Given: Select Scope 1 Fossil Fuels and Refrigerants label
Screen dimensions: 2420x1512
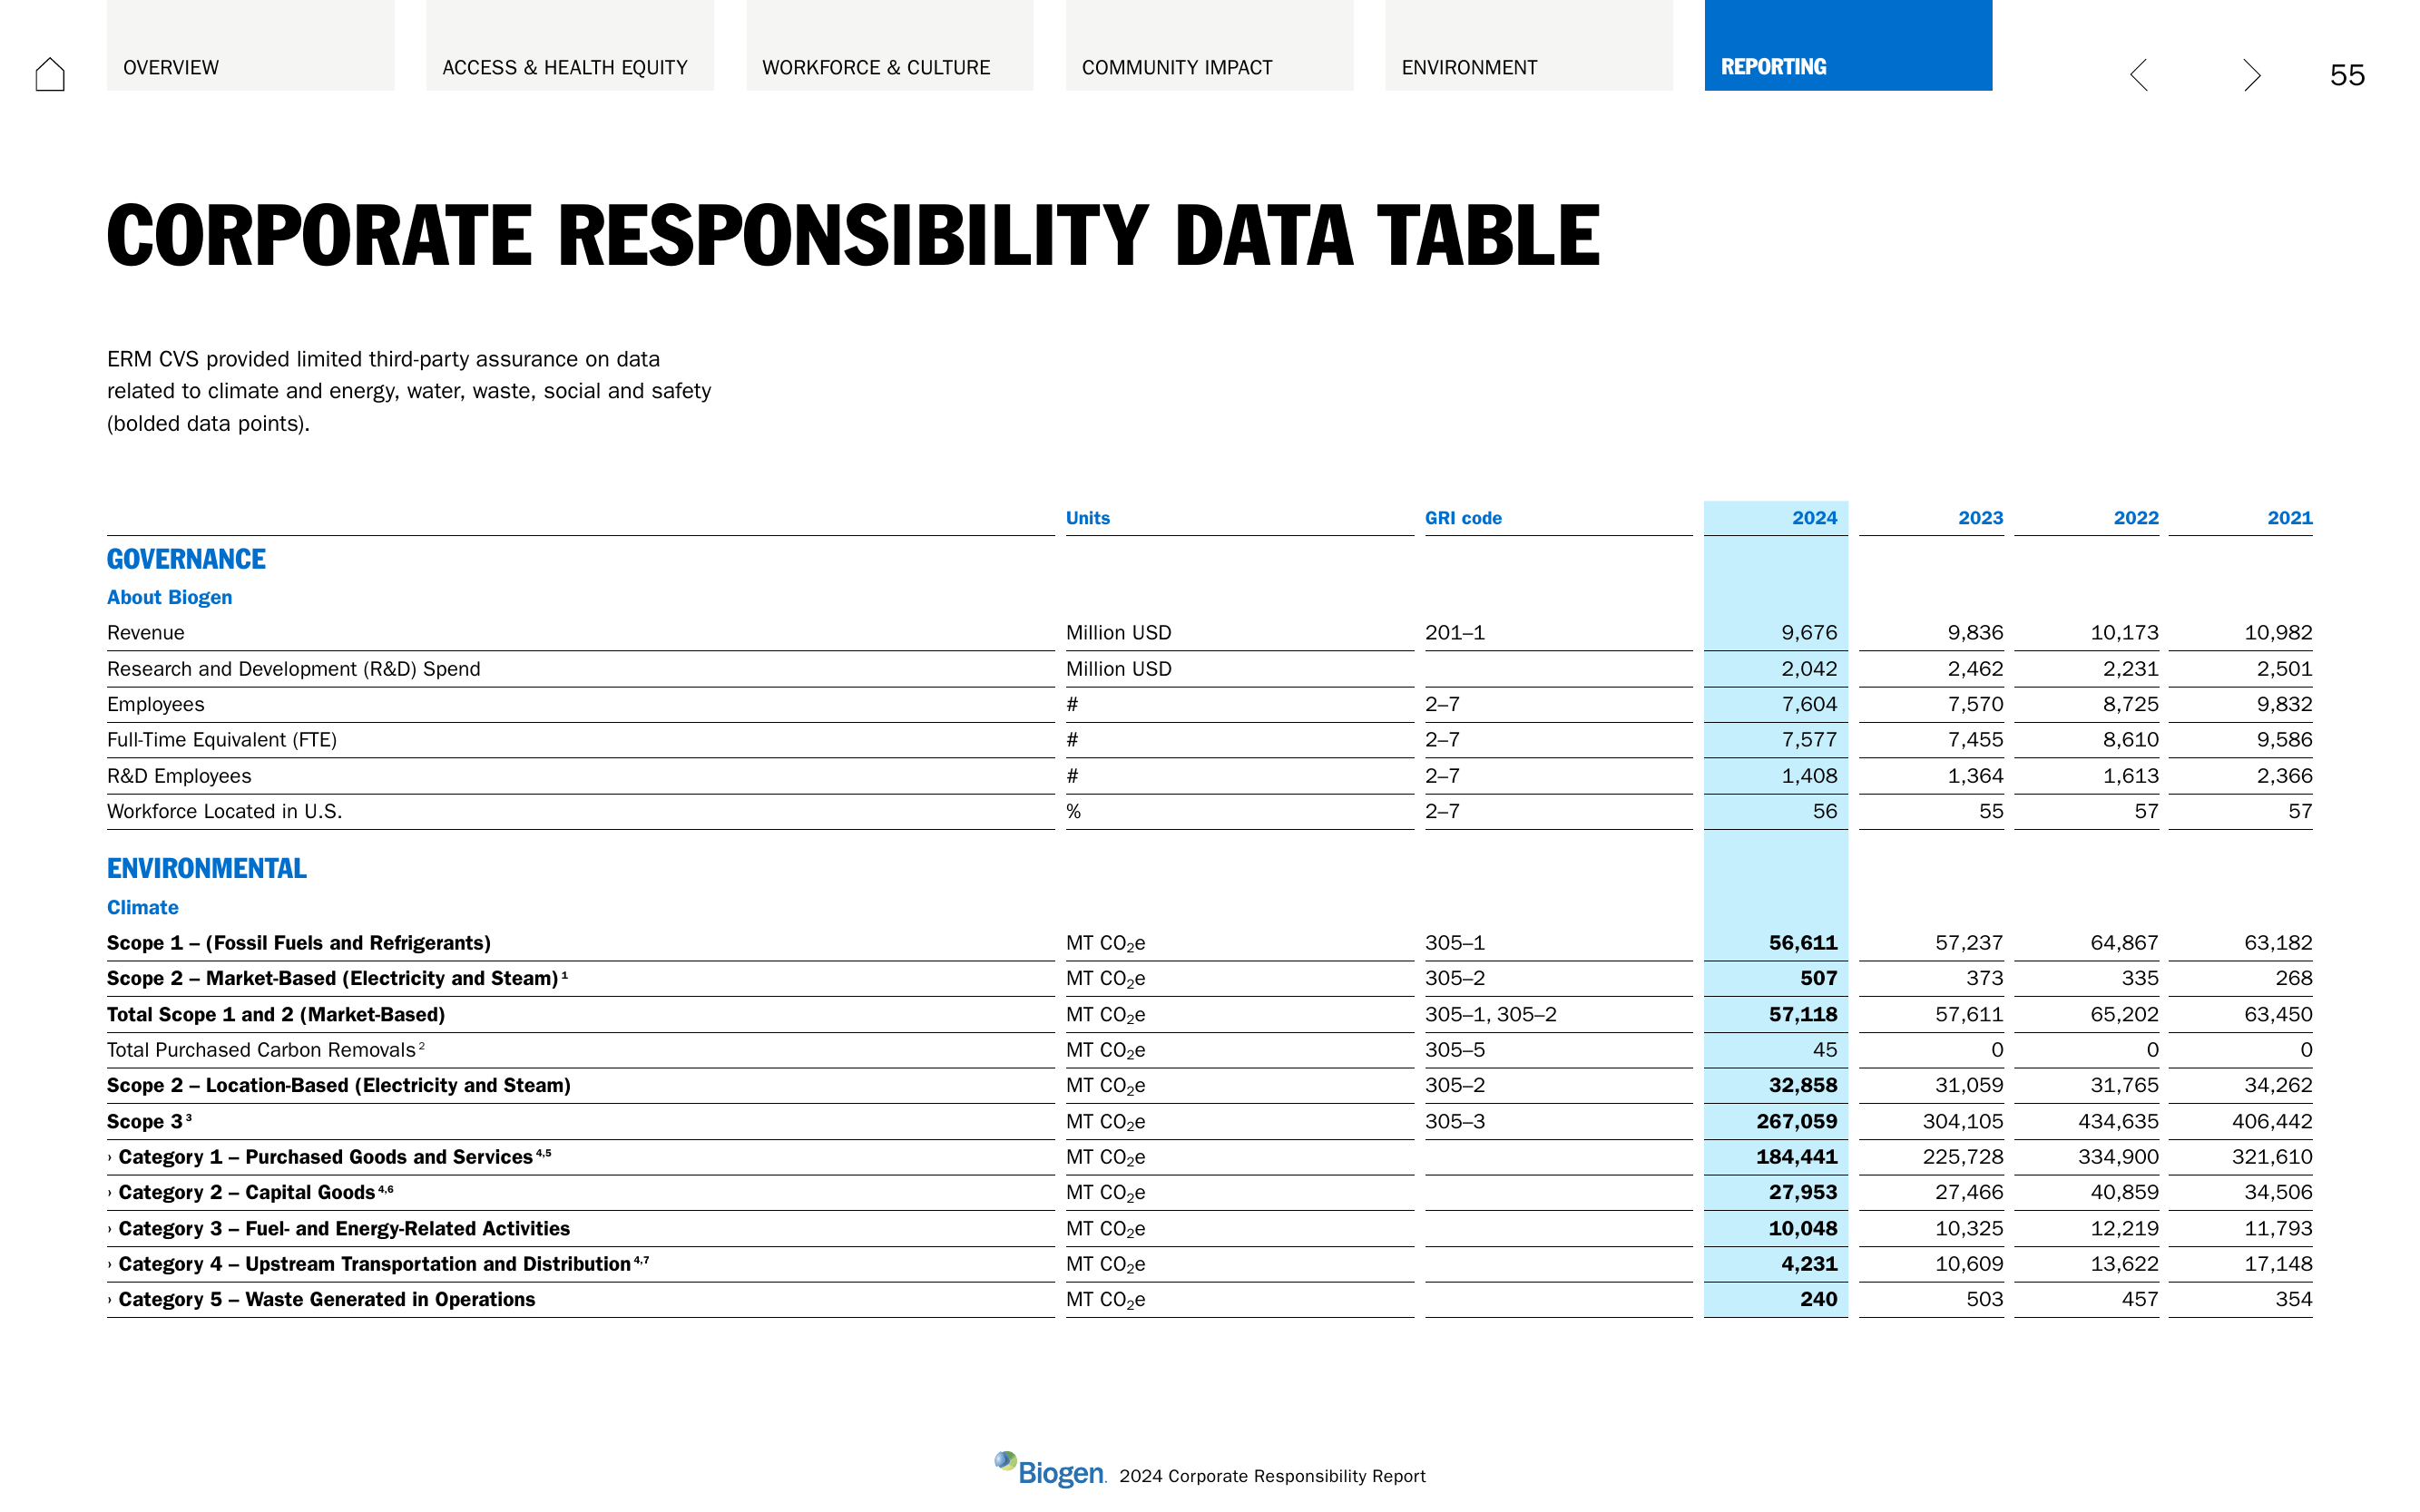Looking at the screenshot, I should (299, 943).
